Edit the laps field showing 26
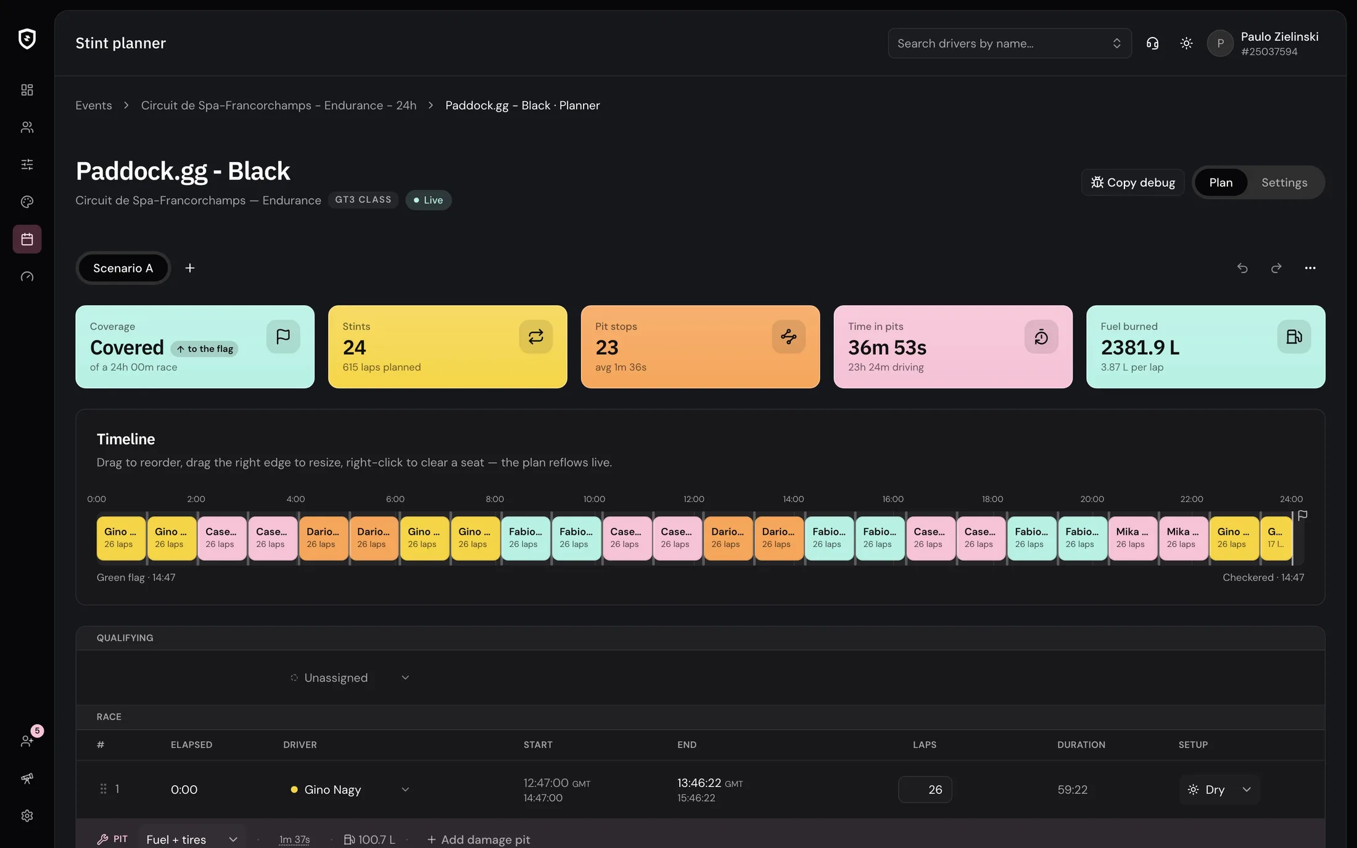 click(925, 789)
